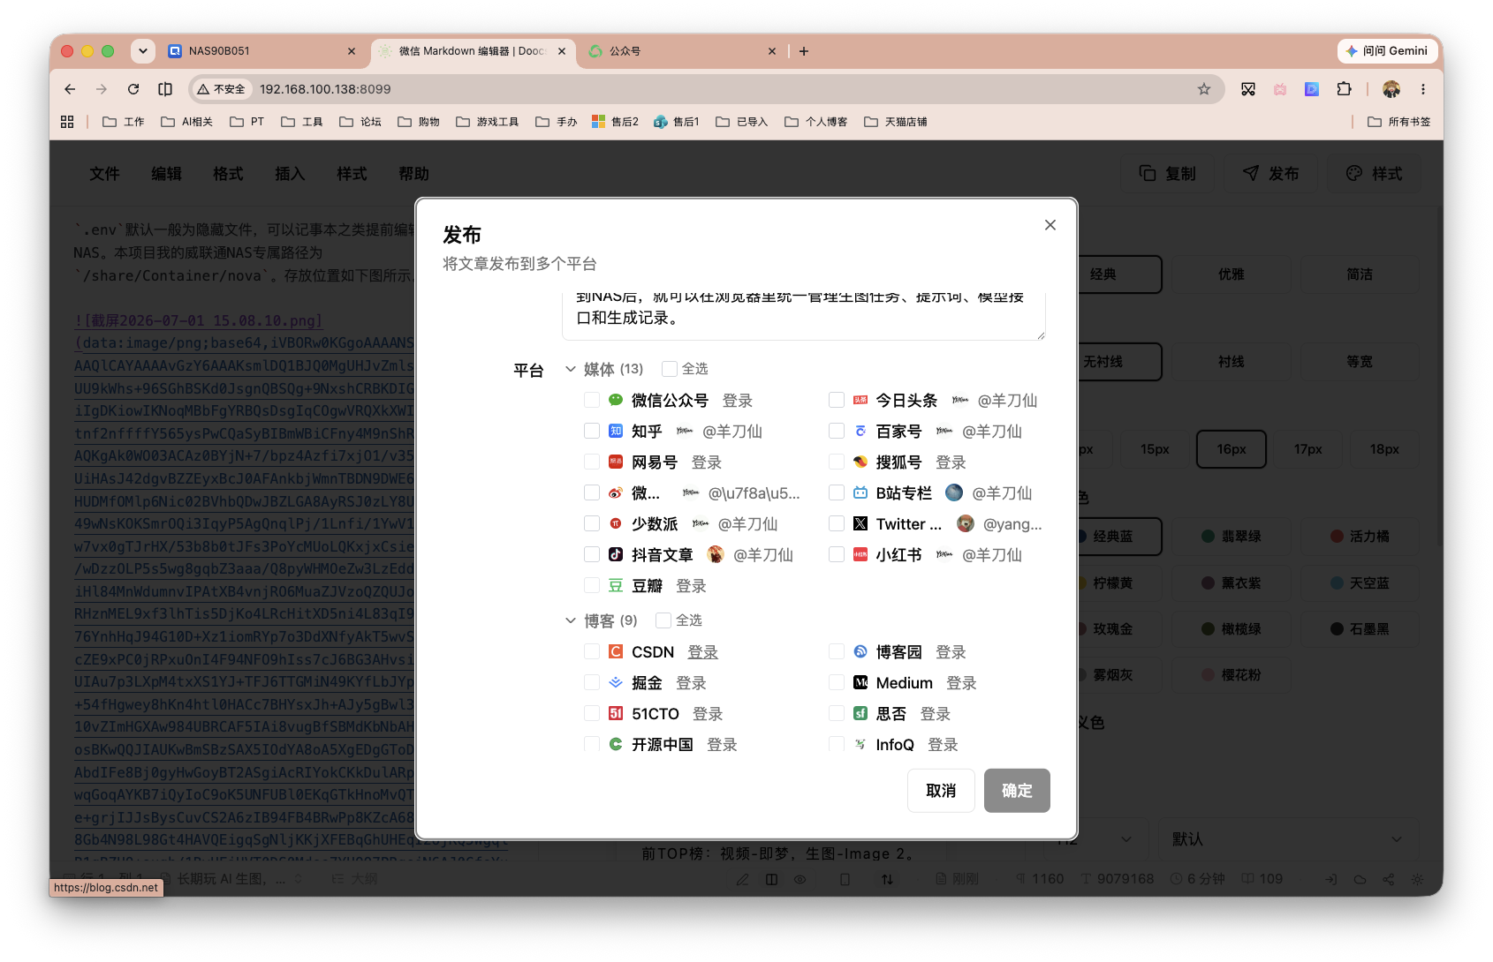This screenshot has height=962, width=1493.
Task: Open the 插入 menu
Action: click(x=290, y=174)
